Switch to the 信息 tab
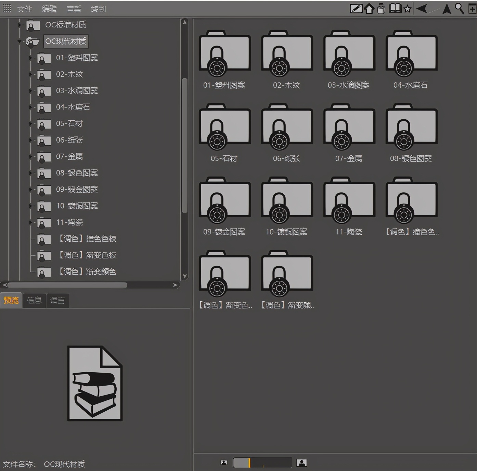Screen dimensions: 477x471 [x=34, y=301]
